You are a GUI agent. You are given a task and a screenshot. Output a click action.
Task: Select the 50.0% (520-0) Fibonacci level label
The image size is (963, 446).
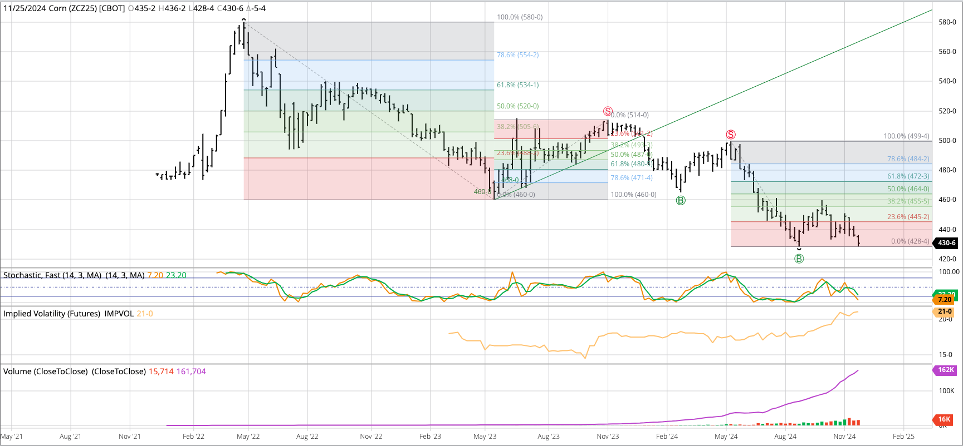tap(517, 106)
